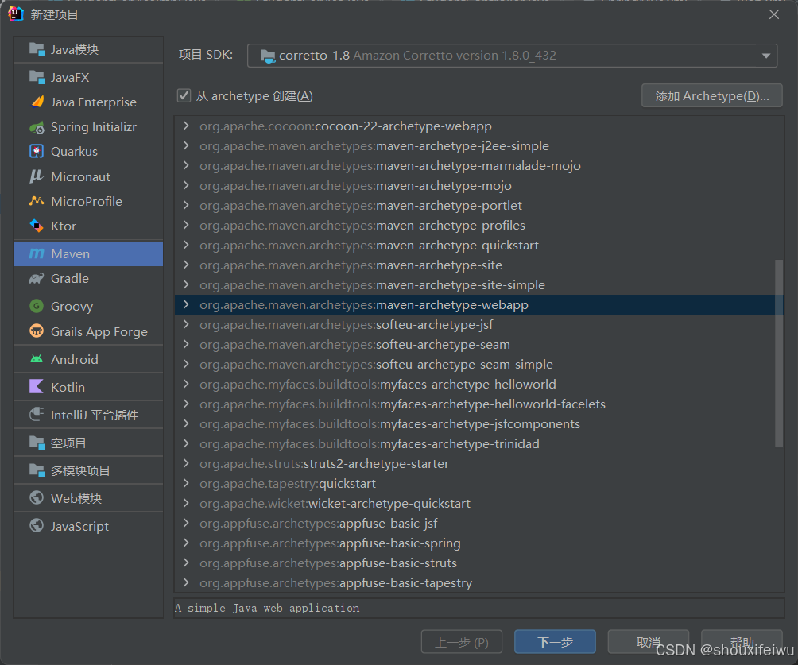Screen dimensions: 798x665
Task: Click the Quarkus logo icon
Action: coord(37,151)
